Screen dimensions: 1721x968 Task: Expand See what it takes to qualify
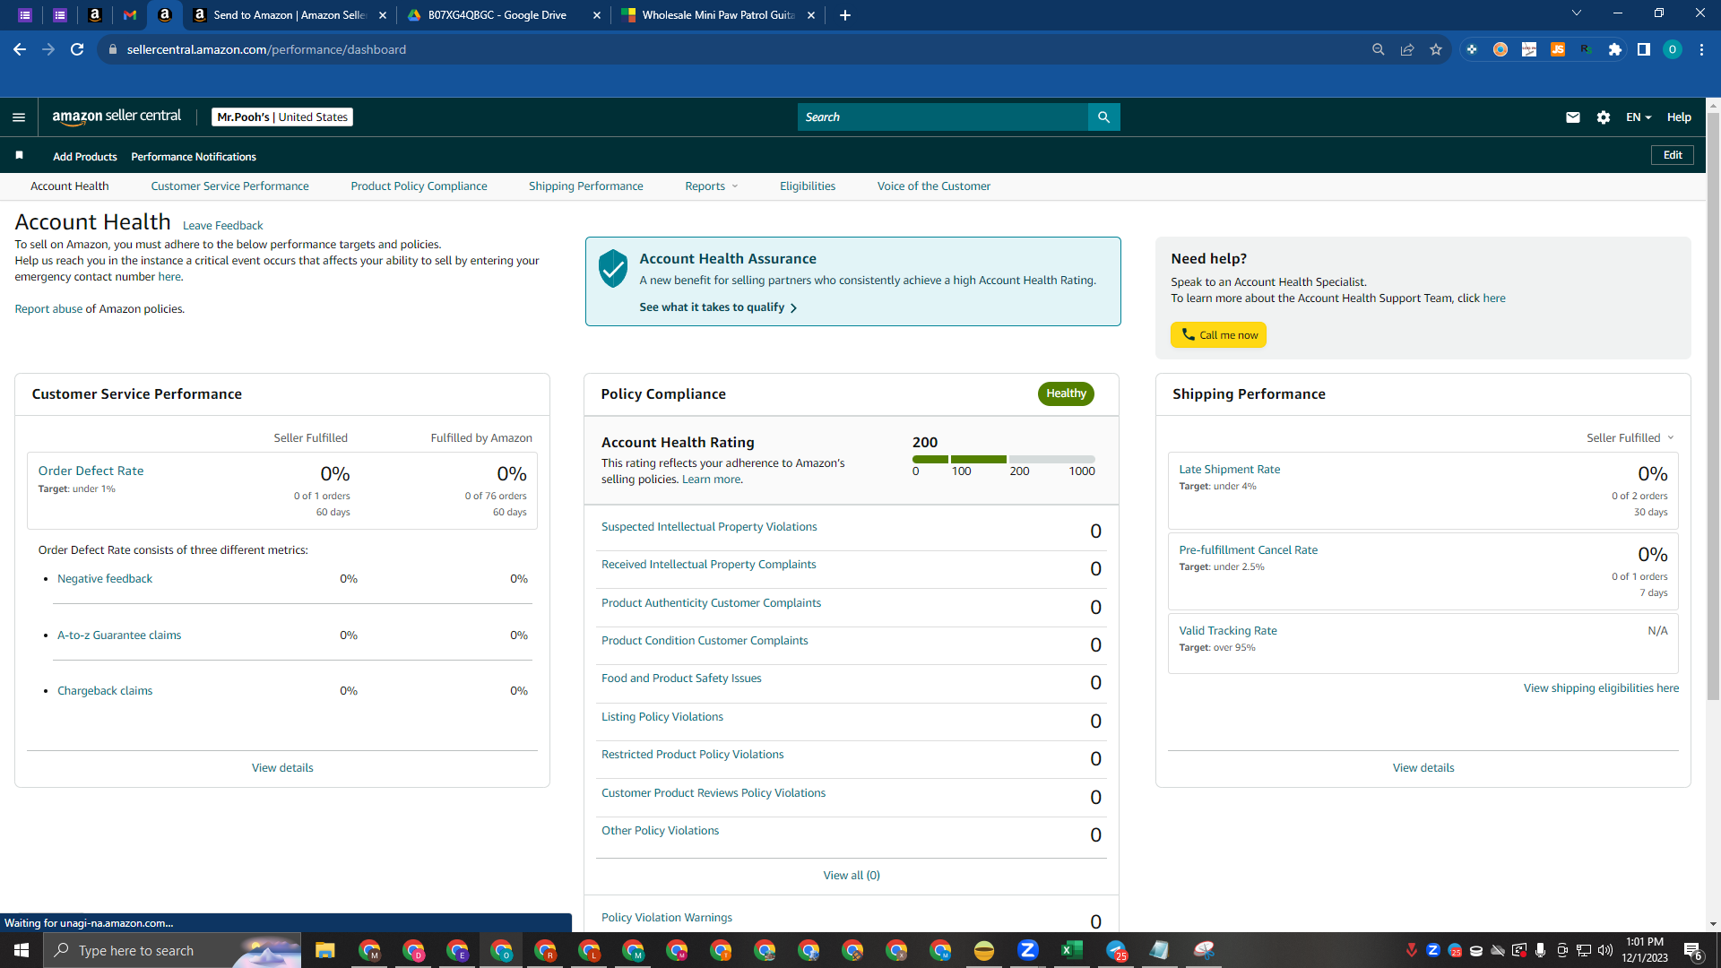click(x=718, y=307)
